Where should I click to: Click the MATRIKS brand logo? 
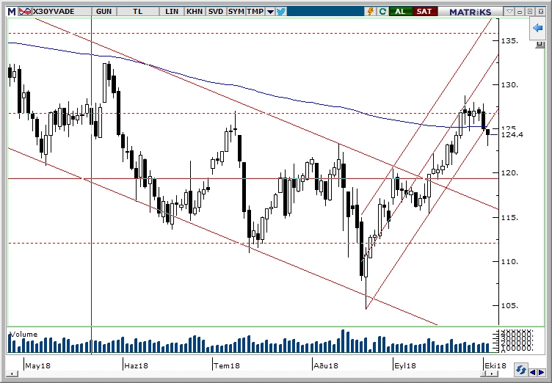[x=470, y=12]
